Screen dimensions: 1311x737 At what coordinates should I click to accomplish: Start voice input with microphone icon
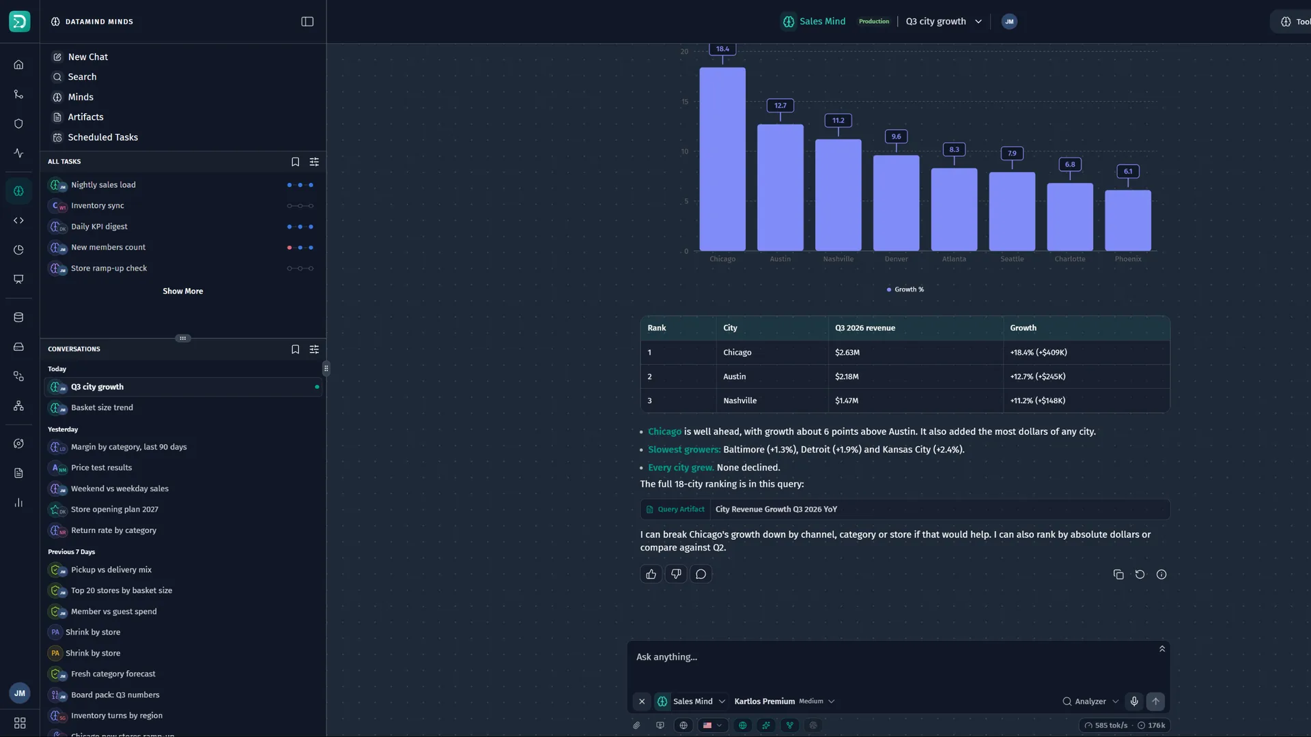[1134, 702]
